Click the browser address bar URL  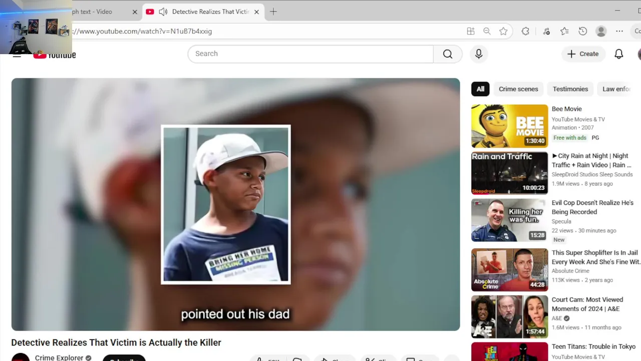point(142,31)
